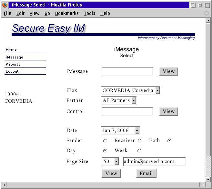The height and width of the screenshot is (189, 212).
Task: Click the Control text input field
Action: pos(127,111)
